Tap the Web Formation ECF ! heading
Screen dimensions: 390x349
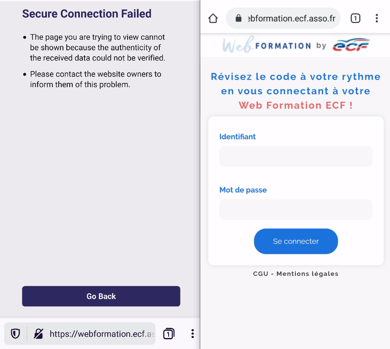(x=295, y=105)
